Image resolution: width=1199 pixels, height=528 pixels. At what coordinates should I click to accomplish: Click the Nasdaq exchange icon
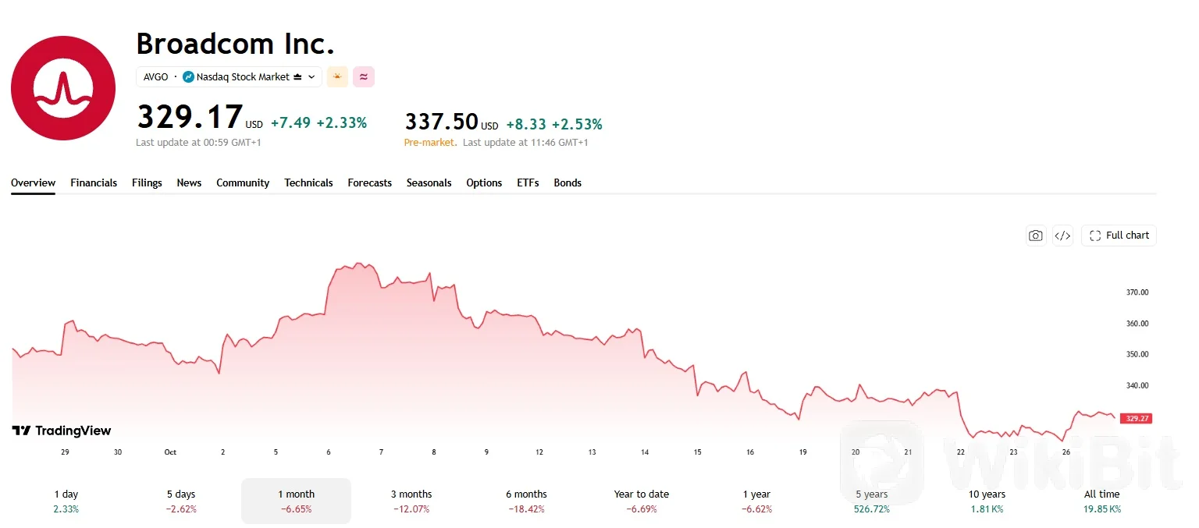(x=188, y=76)
